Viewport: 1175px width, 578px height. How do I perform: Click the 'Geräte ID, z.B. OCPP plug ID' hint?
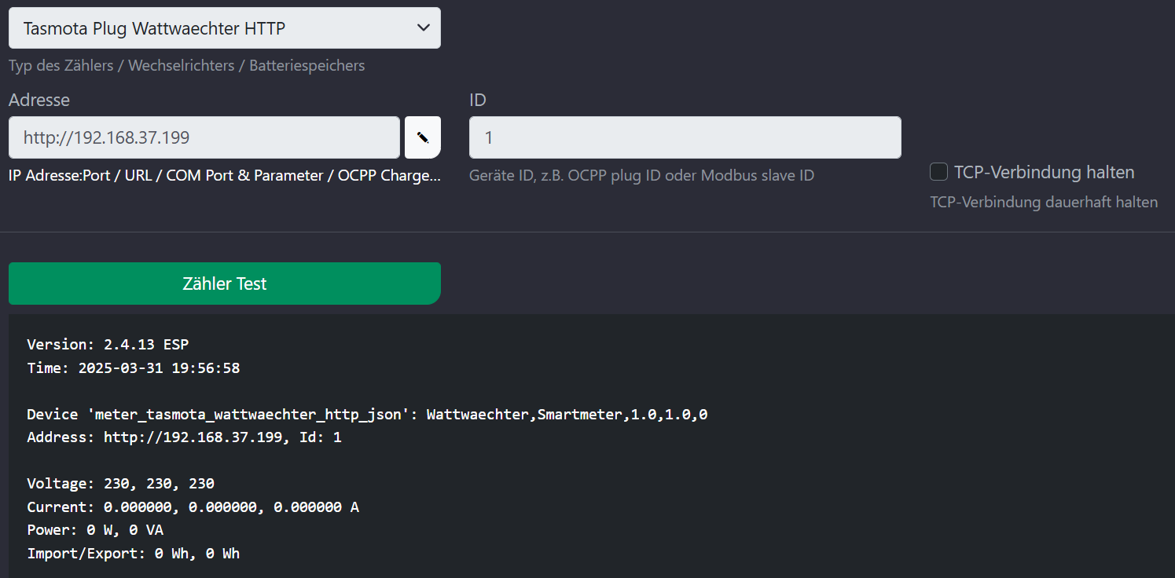[x=641, y=175]
